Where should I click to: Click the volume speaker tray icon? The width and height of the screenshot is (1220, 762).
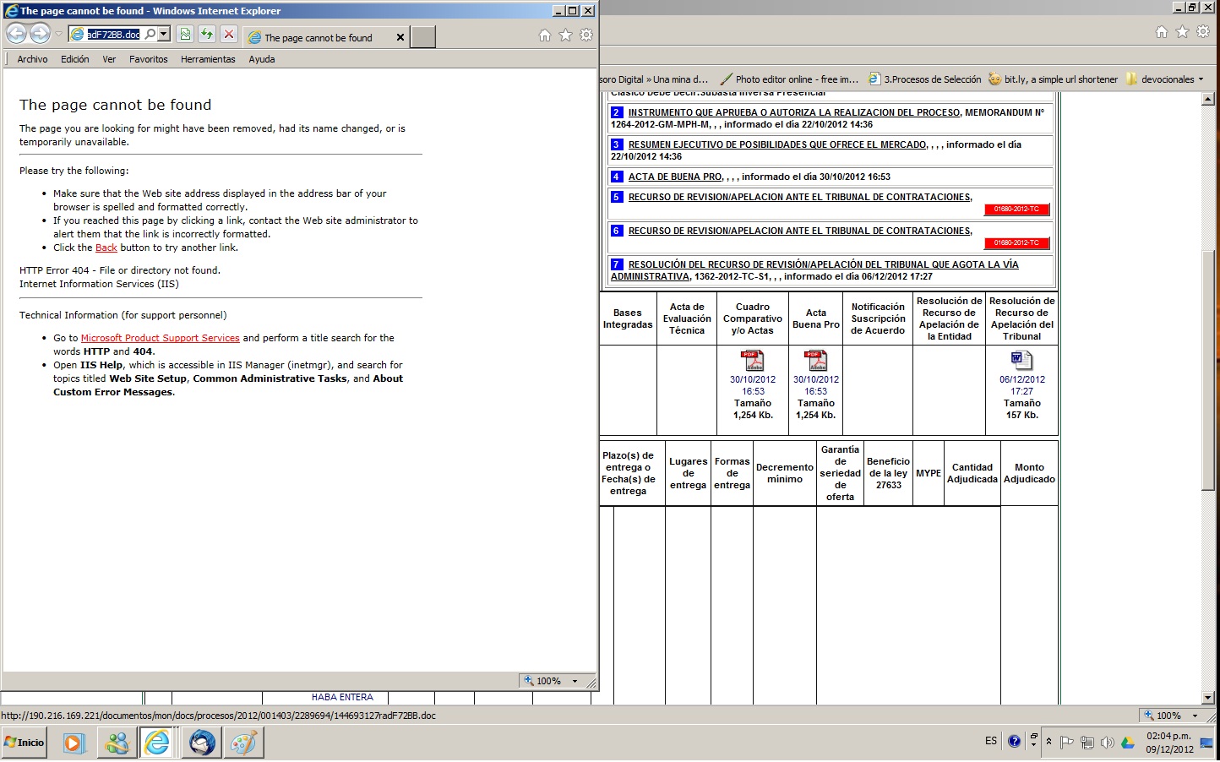tap(1108, 743)
